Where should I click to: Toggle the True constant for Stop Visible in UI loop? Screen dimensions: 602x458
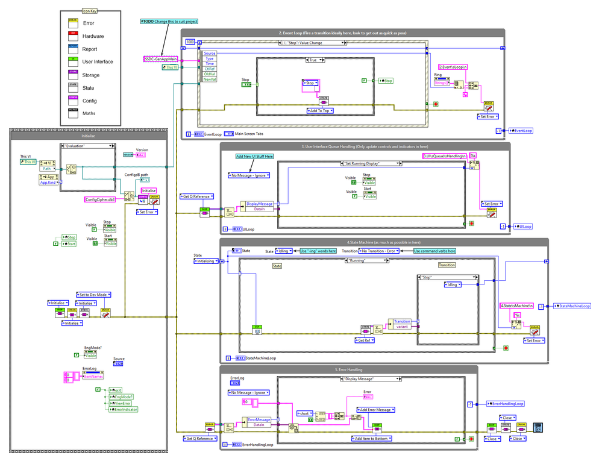point(354,182)
